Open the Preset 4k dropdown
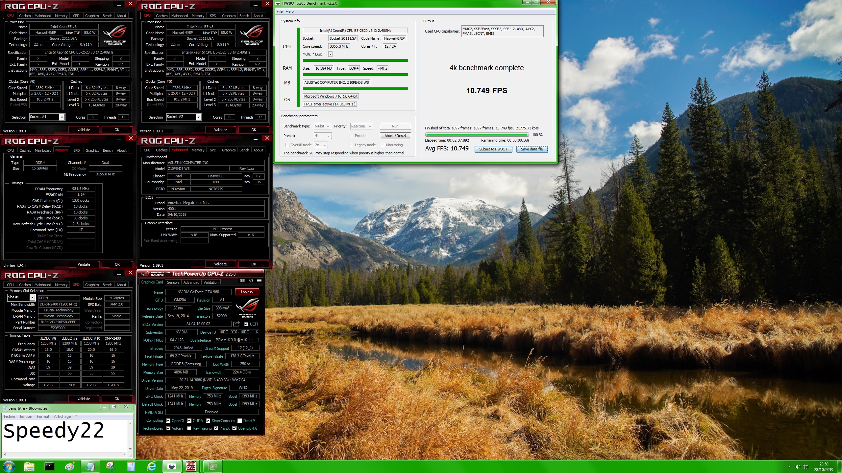The height and width of the screenshot is (473, 842). pyautogui.click(x=323, y=136)
